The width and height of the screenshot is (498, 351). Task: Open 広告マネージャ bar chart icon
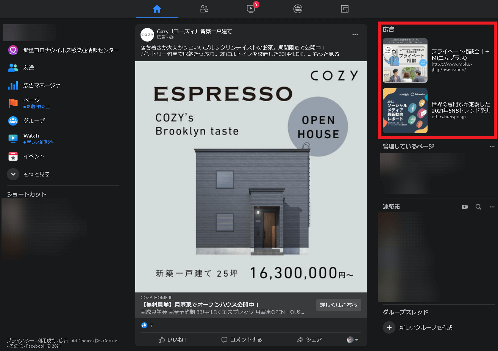(x=13, y=85)
